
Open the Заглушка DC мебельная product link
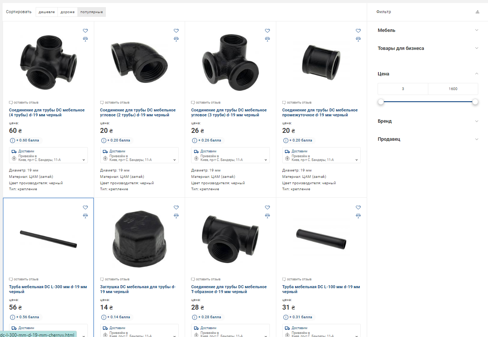pos(138,289)
